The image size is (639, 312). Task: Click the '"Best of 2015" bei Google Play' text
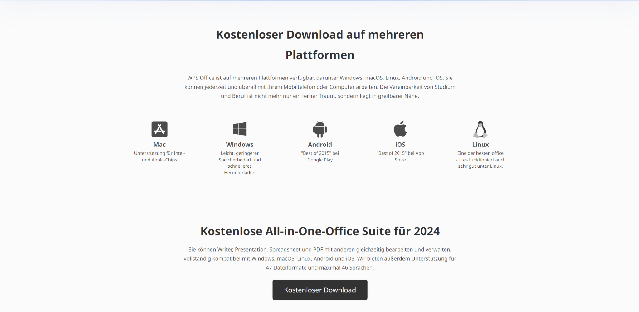[x=320, y=156]
